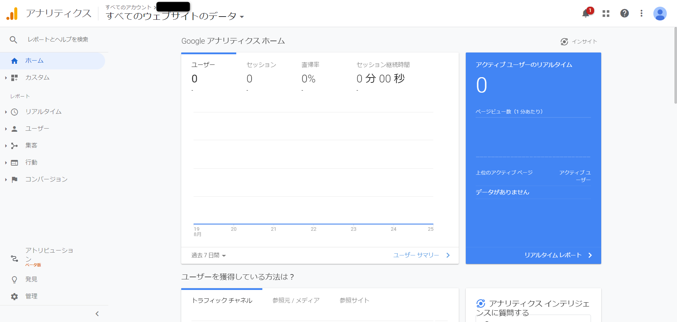Open the user account avatar
The image size is (677, 322).
pyautogui.click(x=660, y=13)
